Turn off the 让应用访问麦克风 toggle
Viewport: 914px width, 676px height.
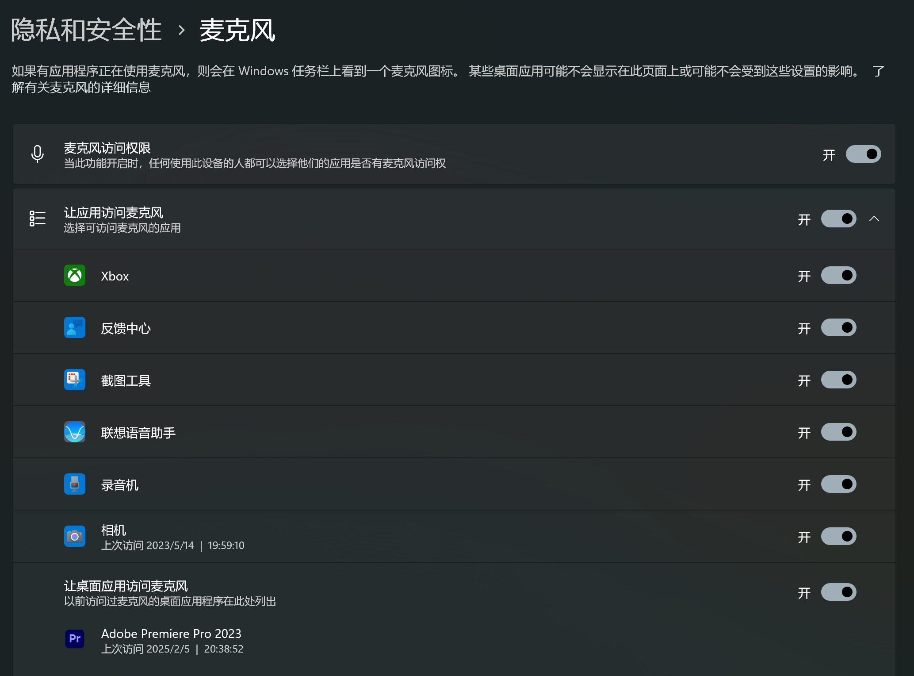pyautogui.click(x=838, y=219)
